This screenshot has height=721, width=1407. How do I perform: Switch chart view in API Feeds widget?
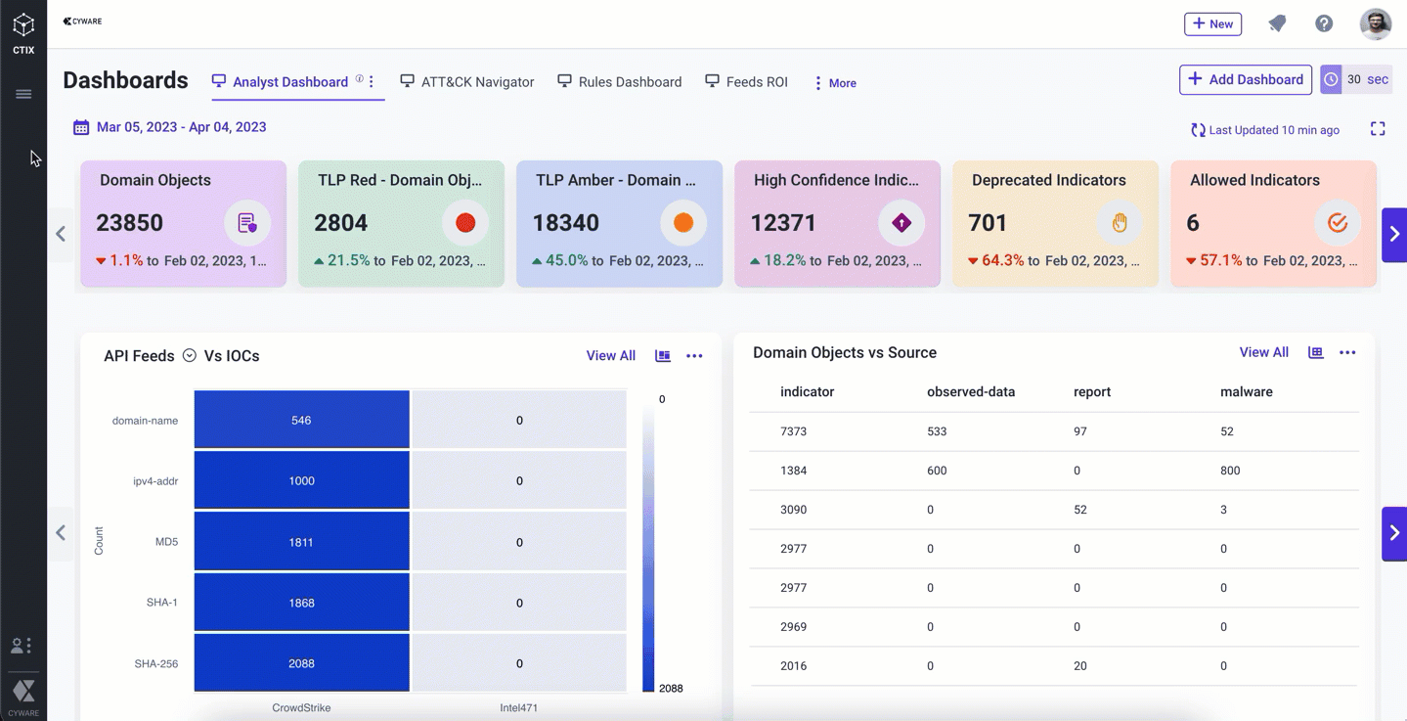click(663, 356)
